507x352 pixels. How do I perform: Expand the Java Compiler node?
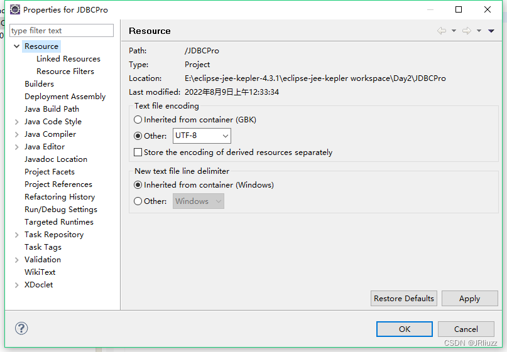click(17, 134)
